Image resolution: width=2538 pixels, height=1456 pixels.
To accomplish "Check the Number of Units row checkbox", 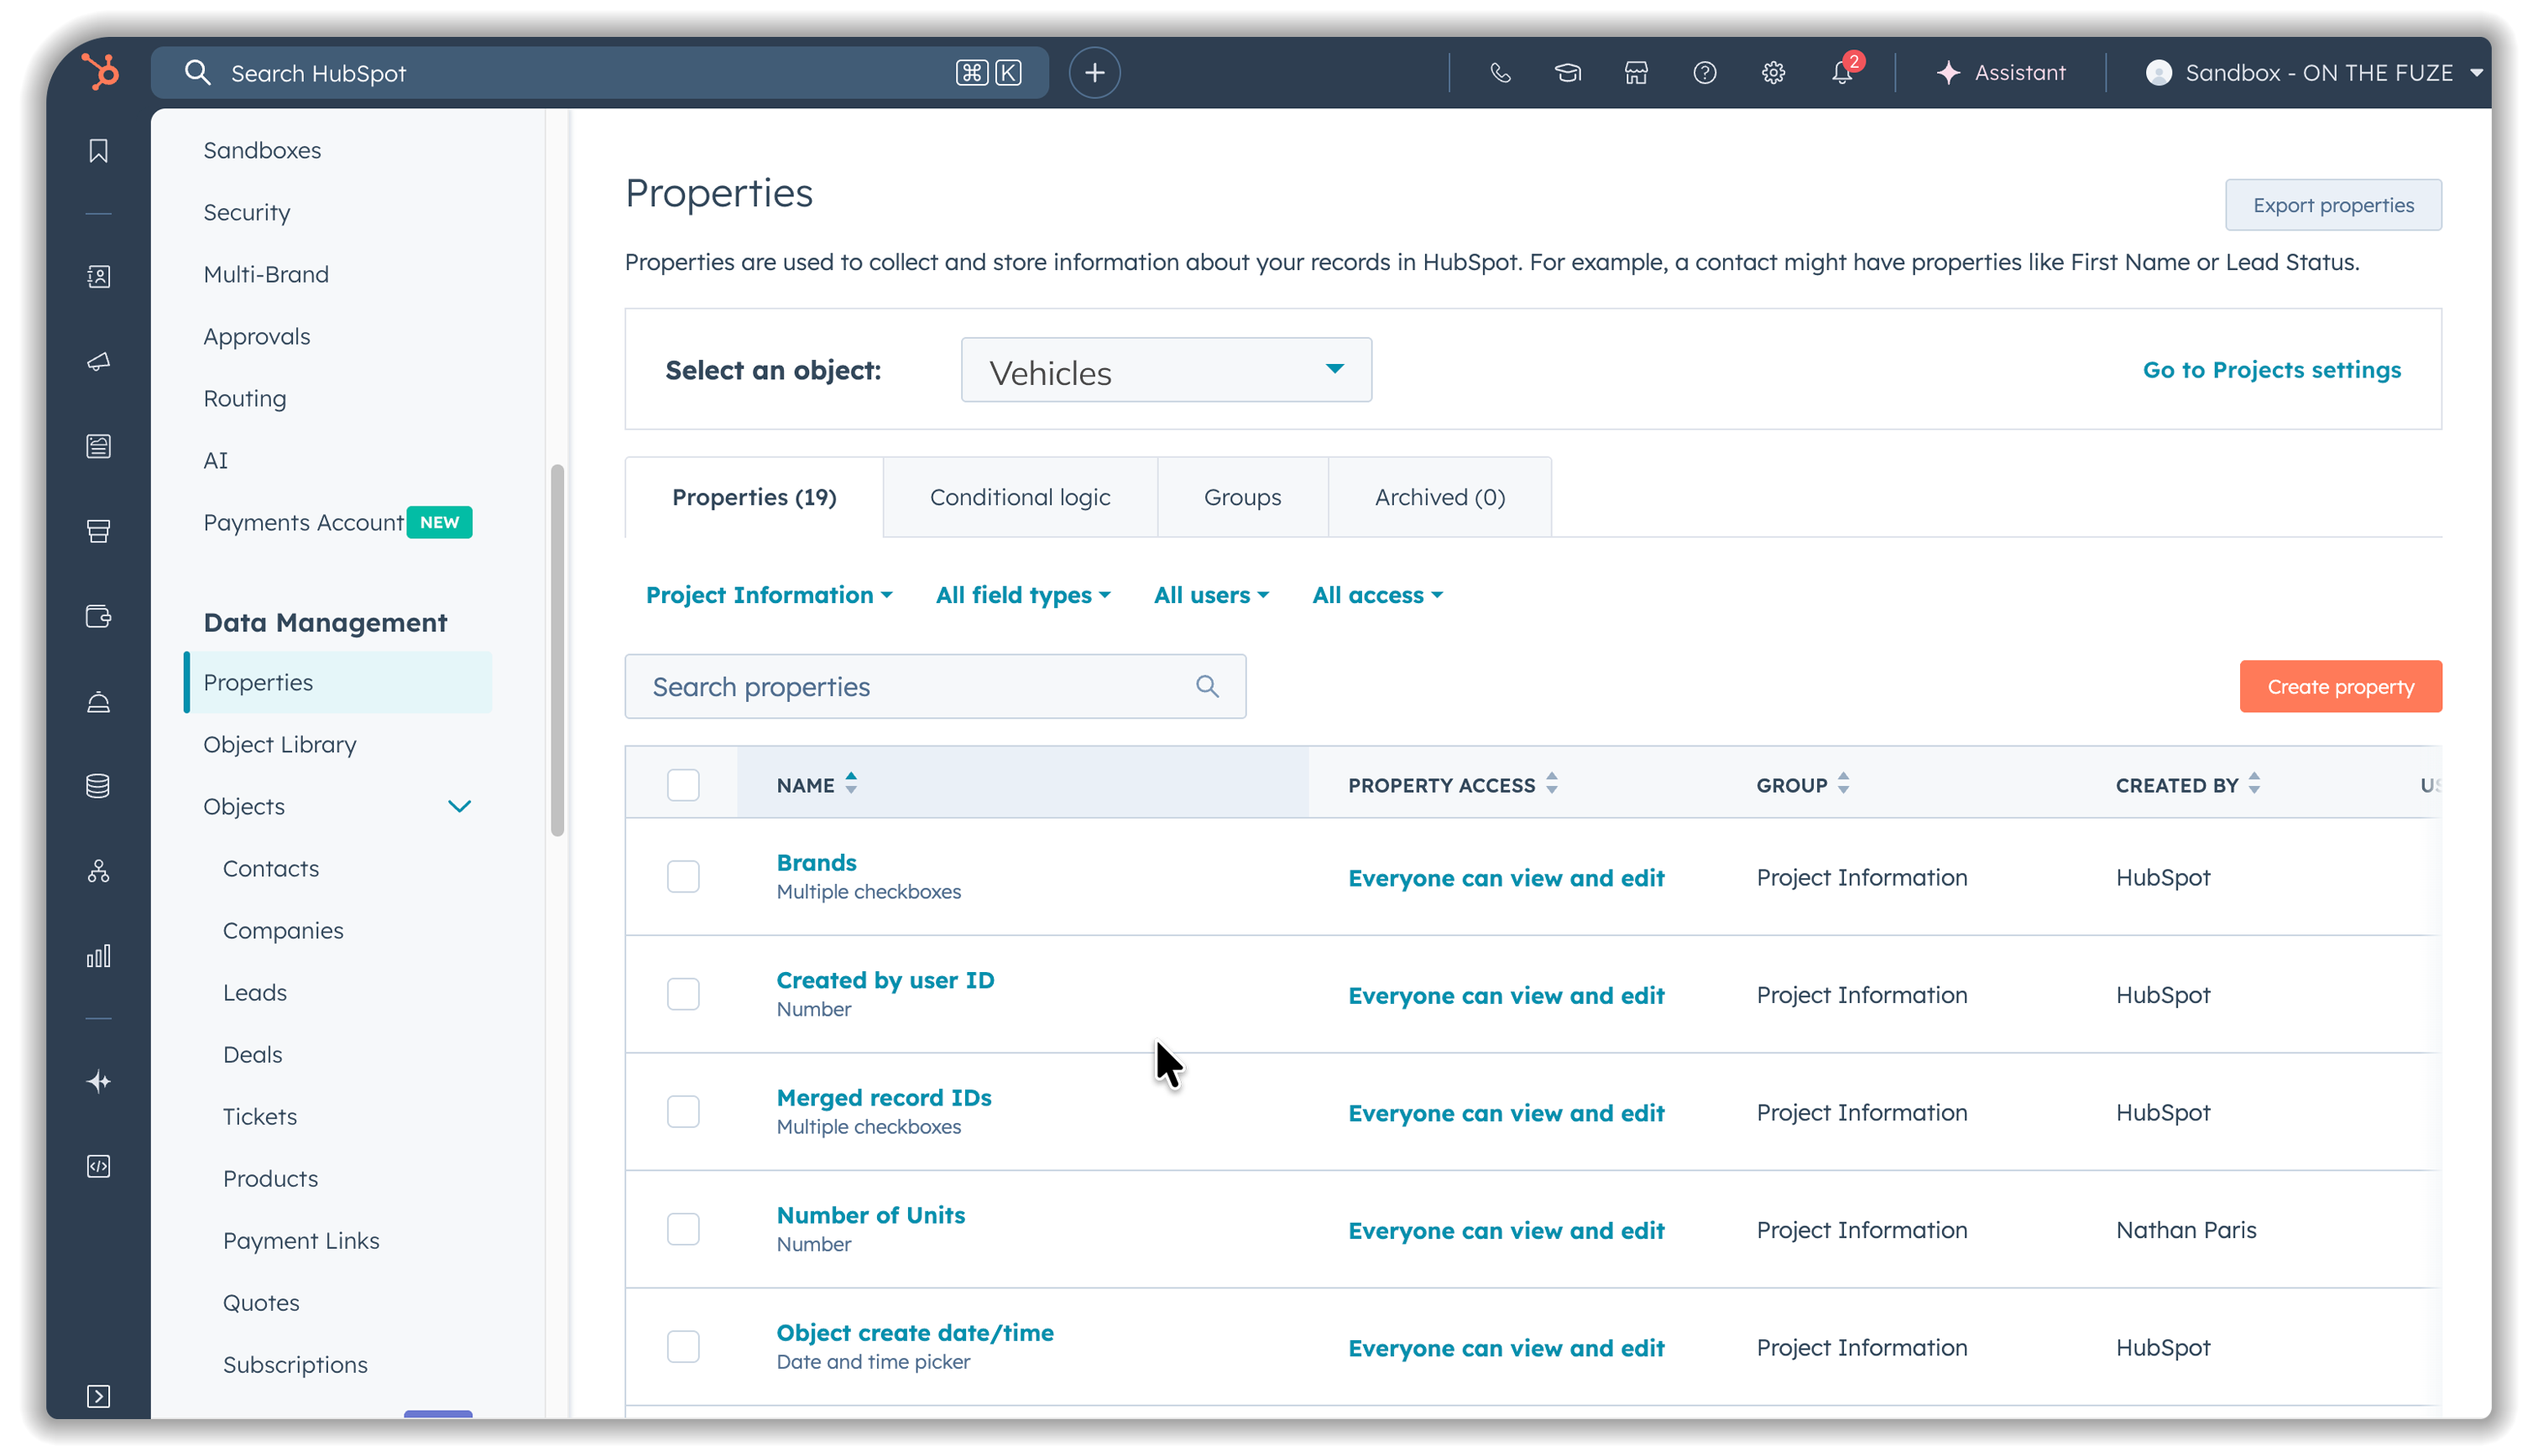I will tap(683, 1229).
